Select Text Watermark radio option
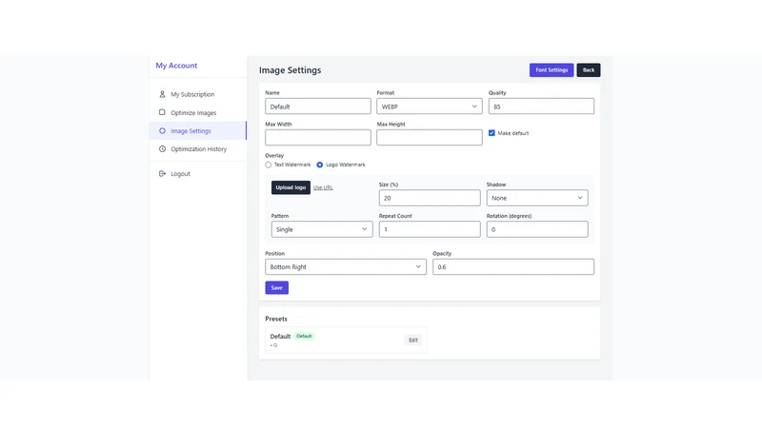 click(x=269, y=165)
